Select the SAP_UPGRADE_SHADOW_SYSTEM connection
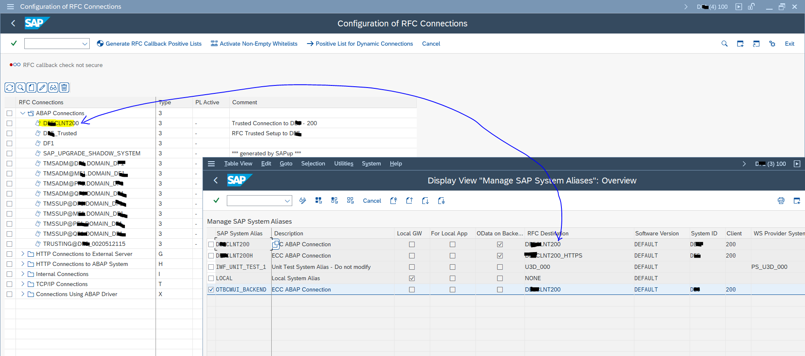805x356 pixels. (x=92, y=153)
